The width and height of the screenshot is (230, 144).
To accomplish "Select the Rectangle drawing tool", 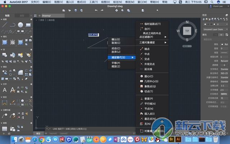I will 28,25.
